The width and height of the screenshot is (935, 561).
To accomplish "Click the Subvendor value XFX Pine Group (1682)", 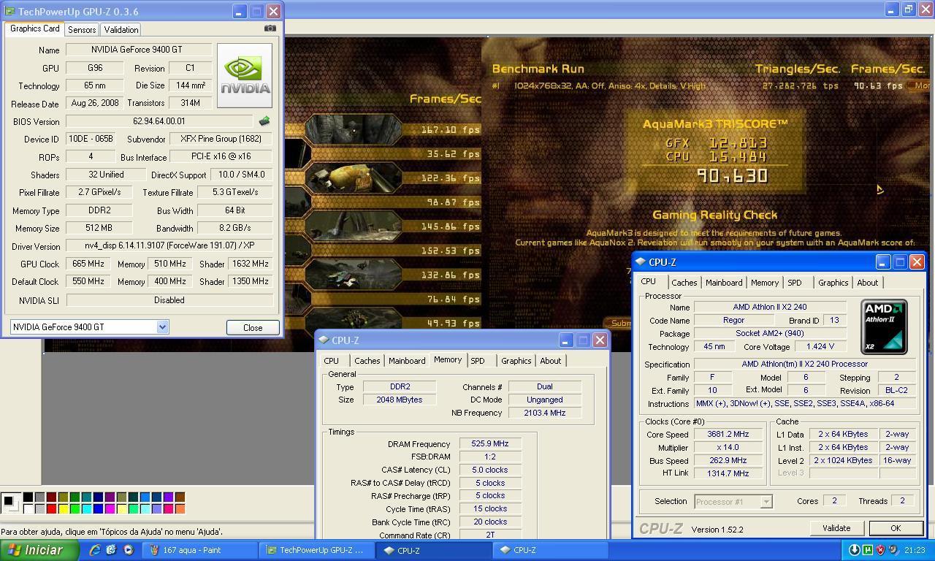I will [x=221, y=139].
